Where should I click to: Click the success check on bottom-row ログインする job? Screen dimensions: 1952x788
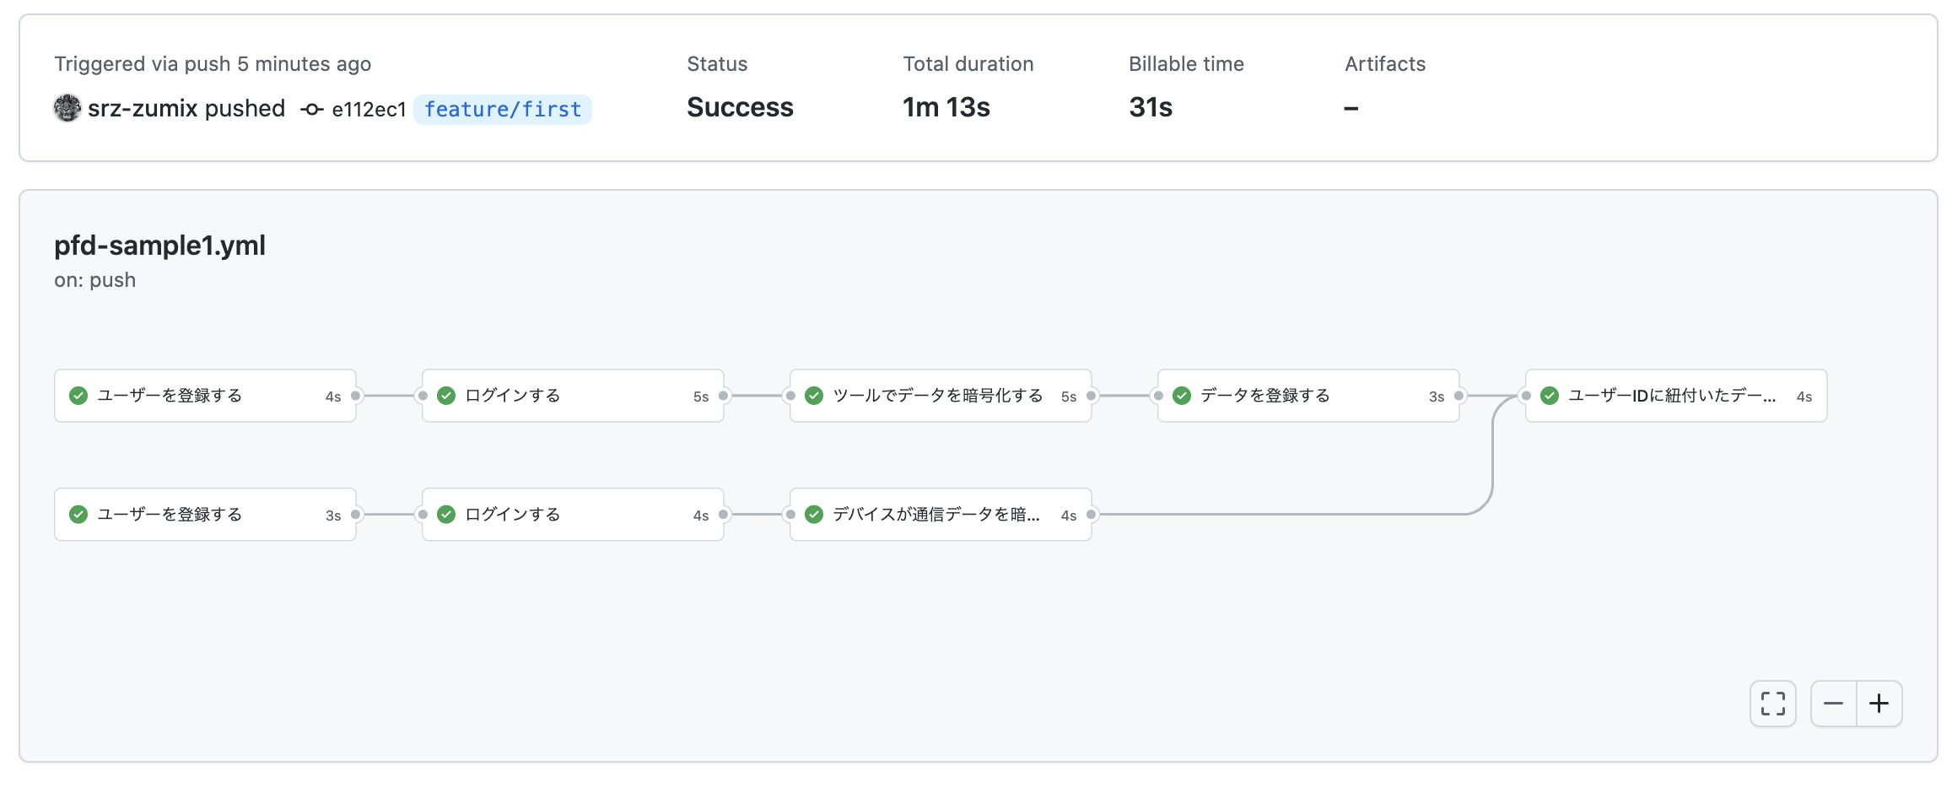click(446, 514)
